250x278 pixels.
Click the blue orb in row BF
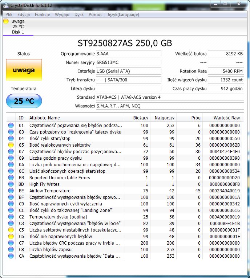(x=11, y=197)
